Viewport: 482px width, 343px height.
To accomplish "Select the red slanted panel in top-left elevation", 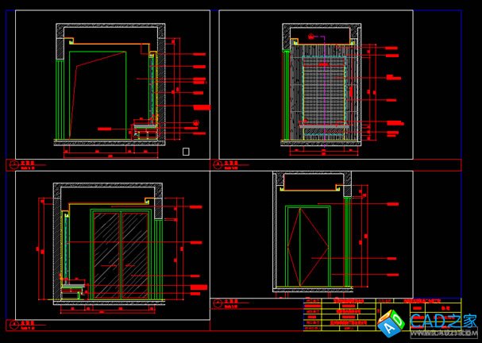I will coord(97,91).
